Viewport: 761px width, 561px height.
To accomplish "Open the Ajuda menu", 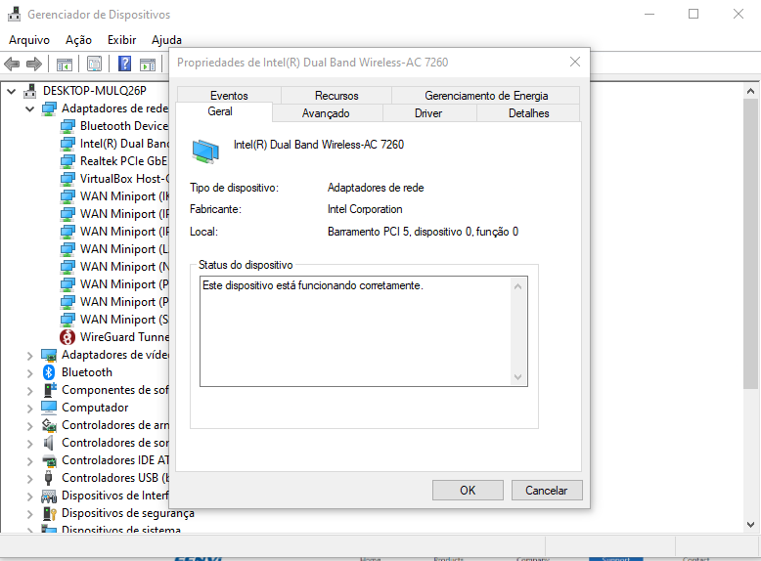I will 166,40.
